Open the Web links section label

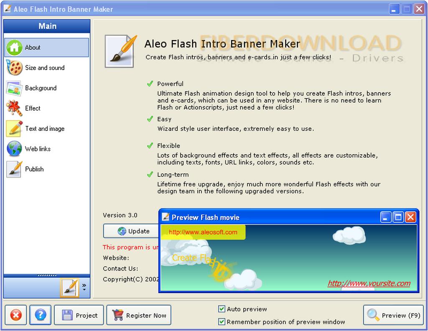38,149
